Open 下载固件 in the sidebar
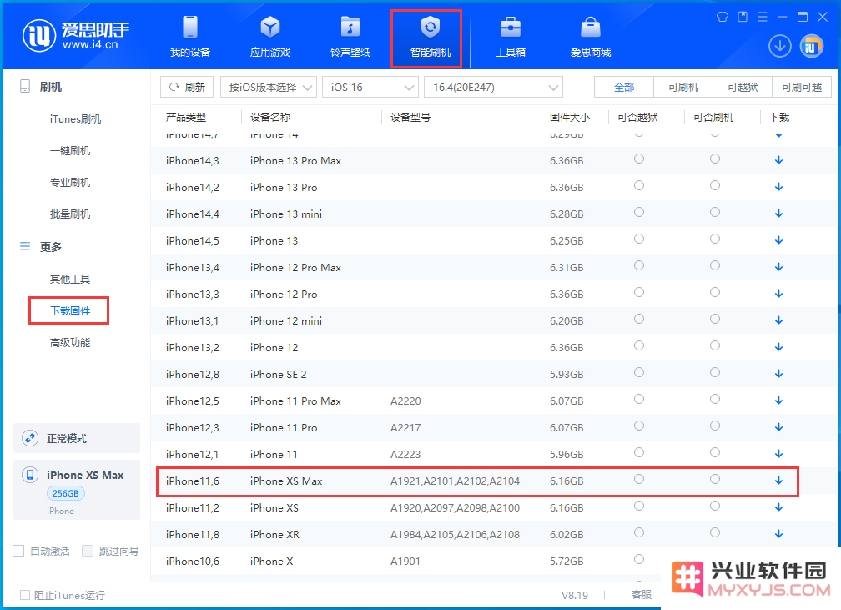 click(x=70, y=310)
